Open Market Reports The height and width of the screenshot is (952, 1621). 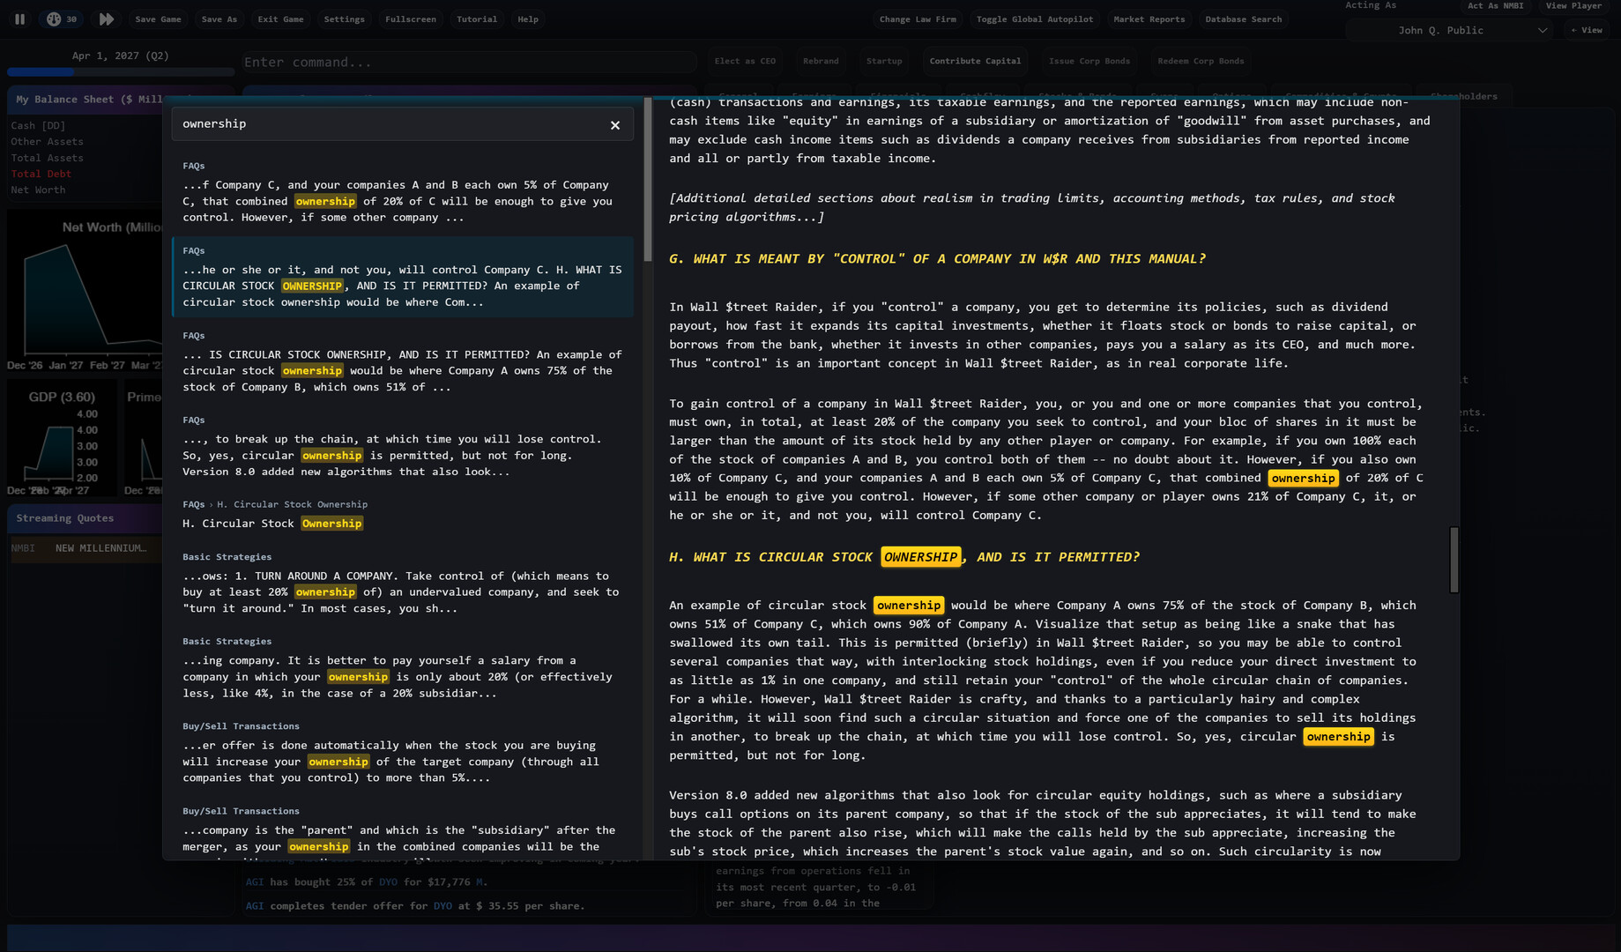pos(1149,19)
